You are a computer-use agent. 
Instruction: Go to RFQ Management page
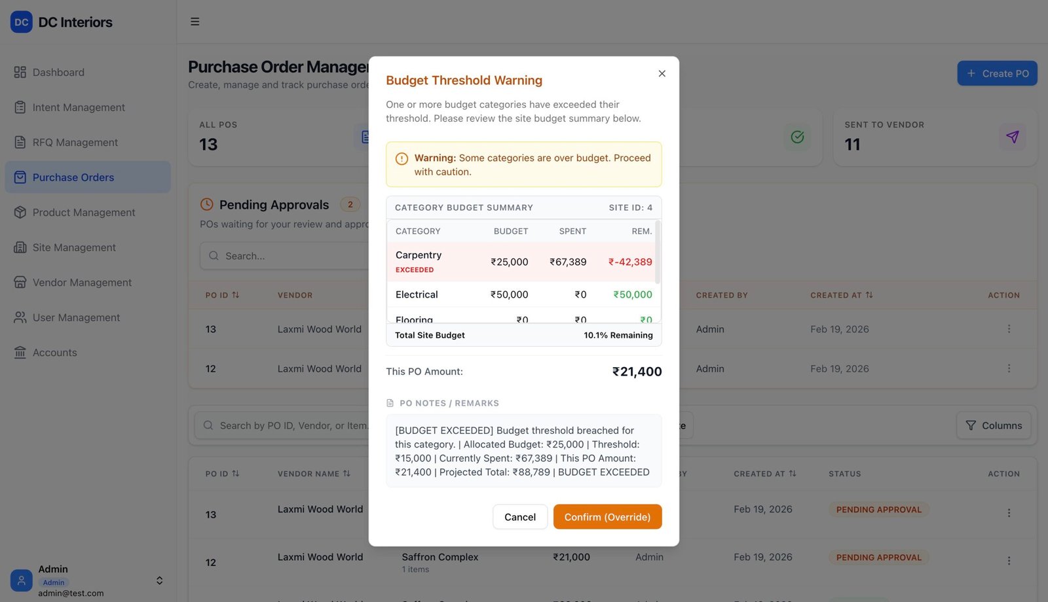coord(75,143)
